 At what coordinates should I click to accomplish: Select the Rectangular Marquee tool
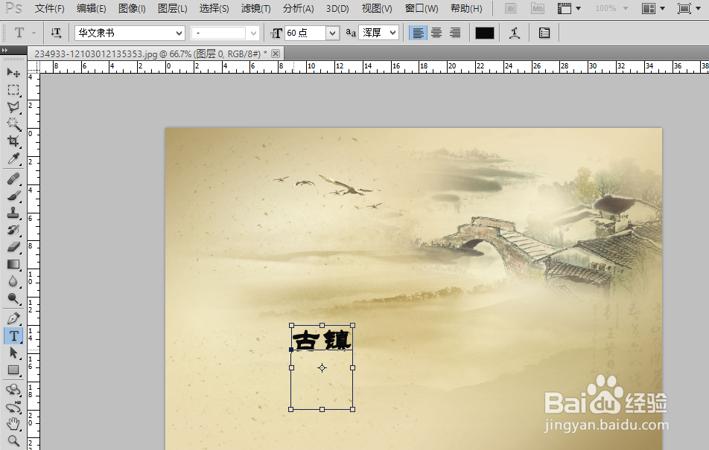coord(13,89)
